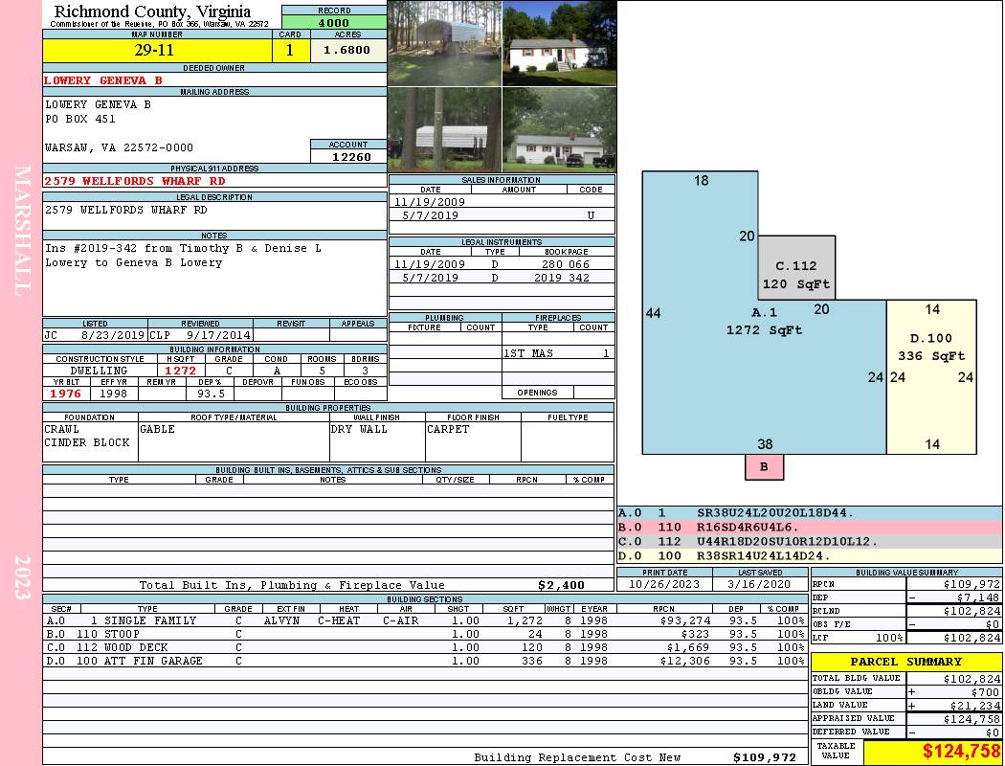The image size is (1005, 766).
Task: Select the H SQFT value 1272
Action: click(x=180, y=371)
